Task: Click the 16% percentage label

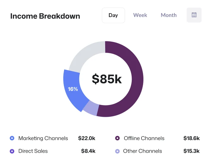Action: pyautogui.click(x=73, y=89)
